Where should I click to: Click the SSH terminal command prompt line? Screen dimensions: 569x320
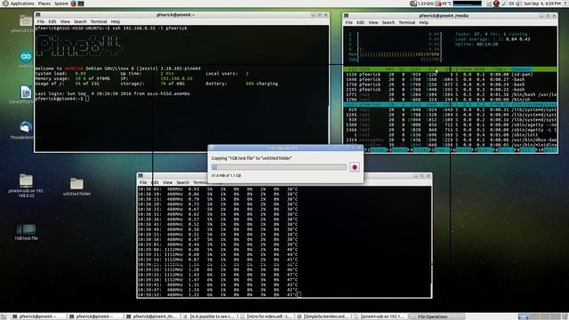click(x=62, y=99)
